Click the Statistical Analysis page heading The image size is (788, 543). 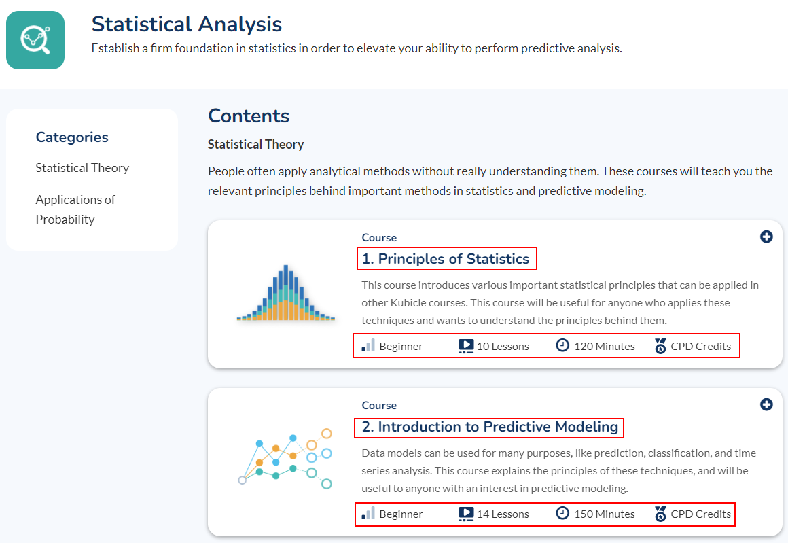[x=187, y=24]
